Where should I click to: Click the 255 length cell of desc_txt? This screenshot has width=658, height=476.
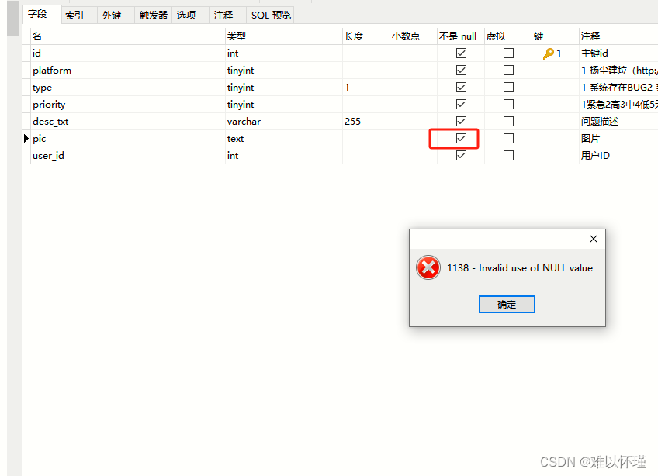tap(366, 121)
